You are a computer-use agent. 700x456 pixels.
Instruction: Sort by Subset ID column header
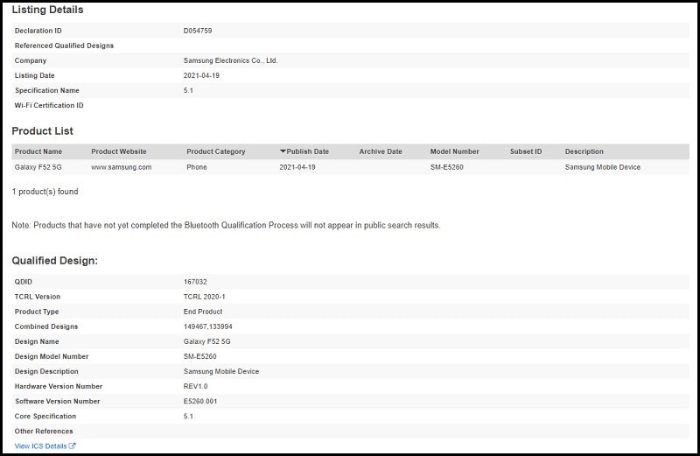click(x=526, y=151)
